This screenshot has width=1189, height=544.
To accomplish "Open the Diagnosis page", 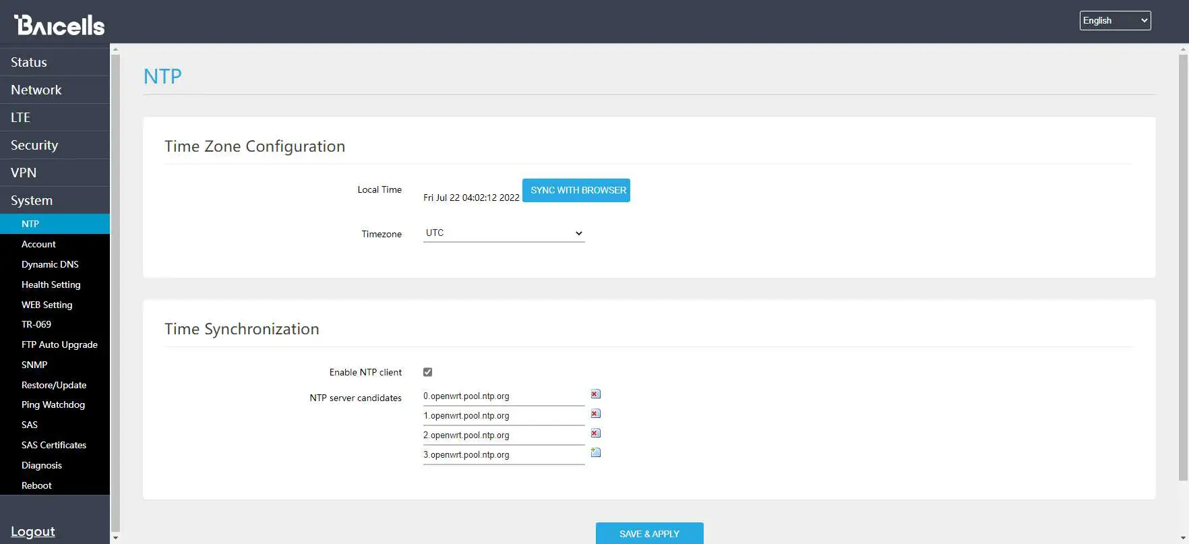I will [55, 465].
